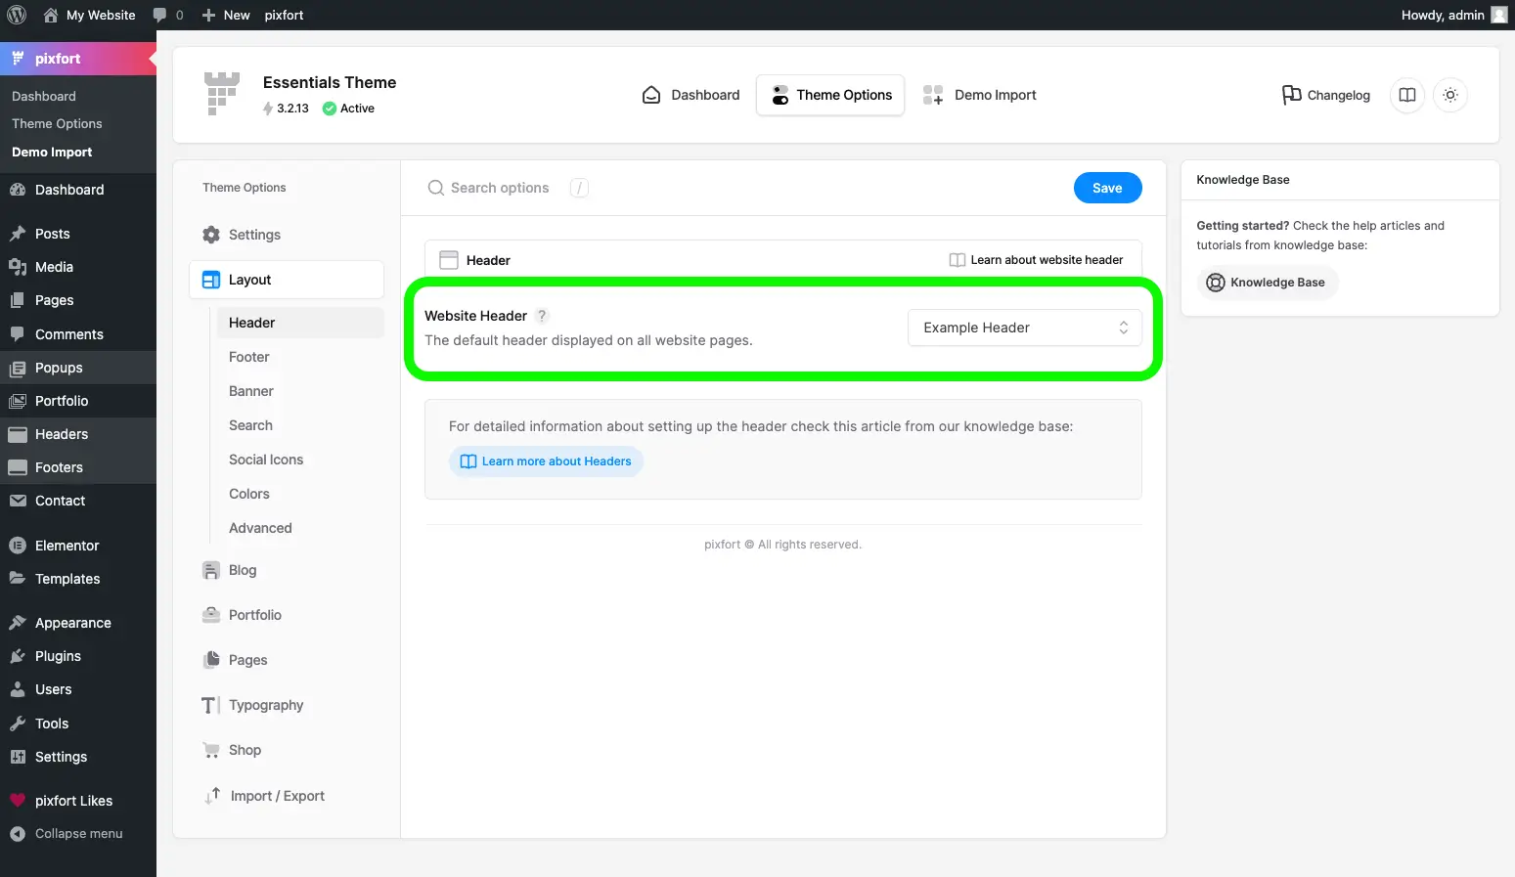Click the WordPress logo in admin bar
Viewport: 1515px width, 877px height.
coord(17,15)
